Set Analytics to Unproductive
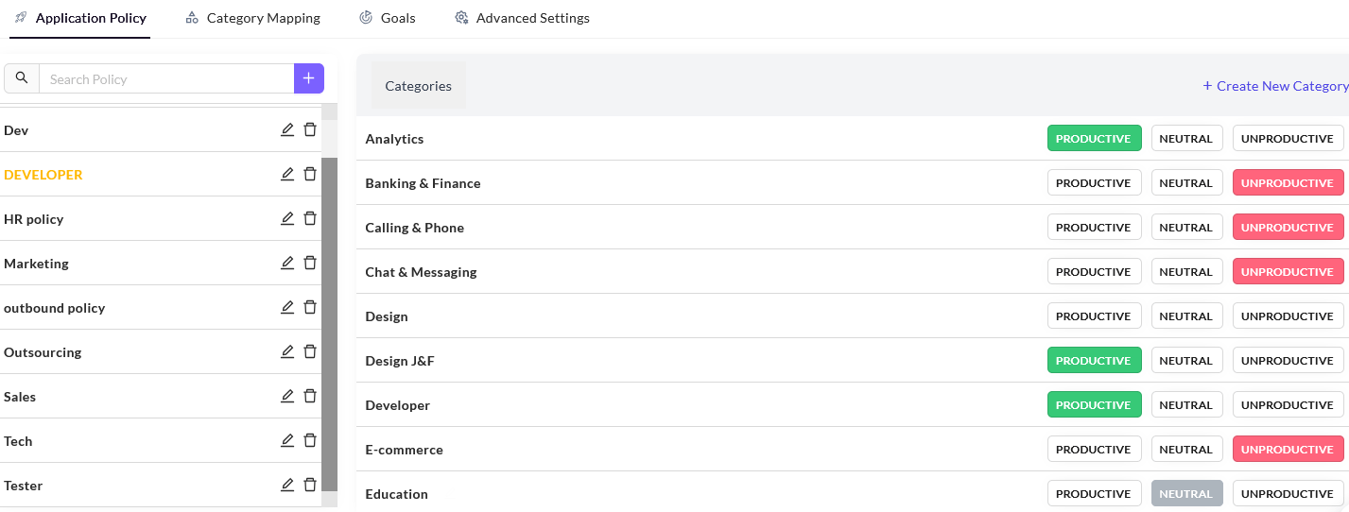Screen dimensions: 1349x512 pyautogui.click(x=1288, y=139)
